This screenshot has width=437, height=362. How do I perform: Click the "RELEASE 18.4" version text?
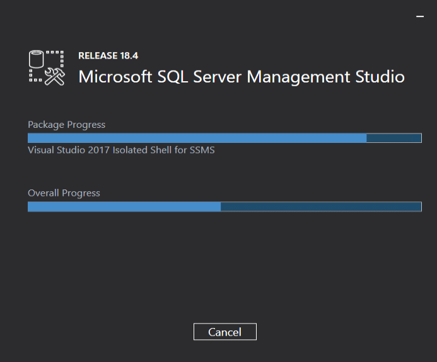click(x=108, y=55)
